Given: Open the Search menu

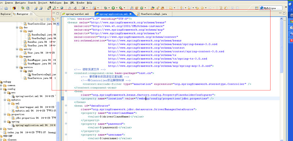Looking at the screenshot, I should coord(32,3).
